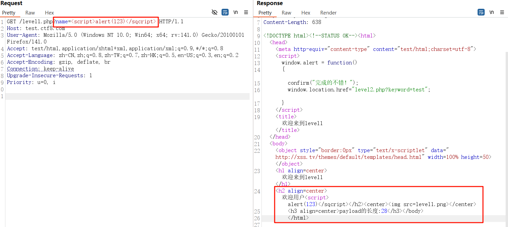Viewport: 508px width, 227px height.
Task: Click the 'Response' panel title
Action: click(270, 3)
